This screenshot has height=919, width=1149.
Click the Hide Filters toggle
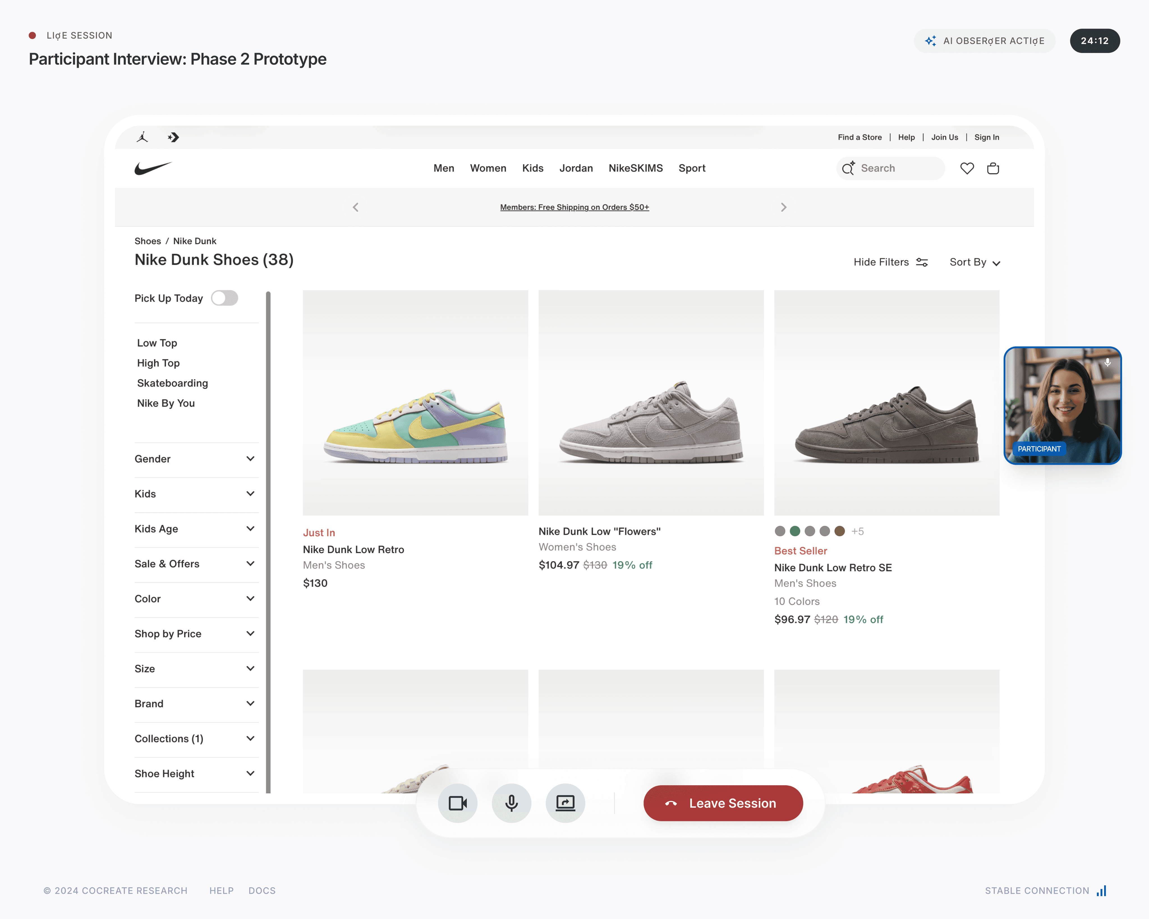(891, 262)
